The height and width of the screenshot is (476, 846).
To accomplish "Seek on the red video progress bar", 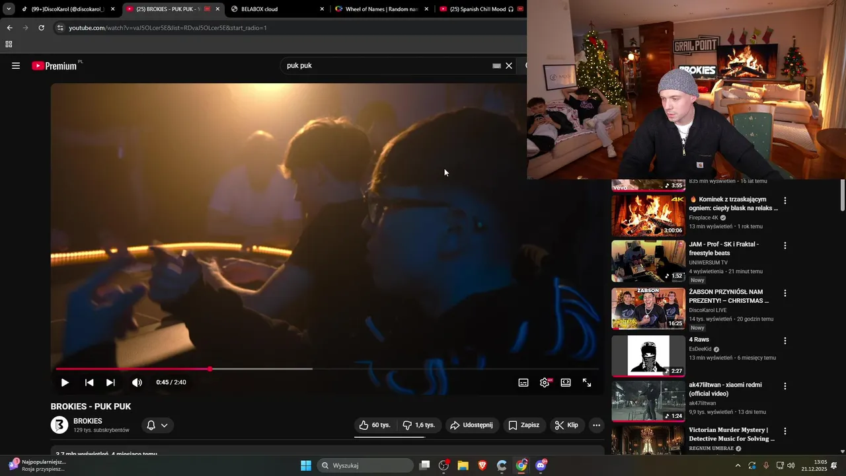I will [x=327, y=369].
